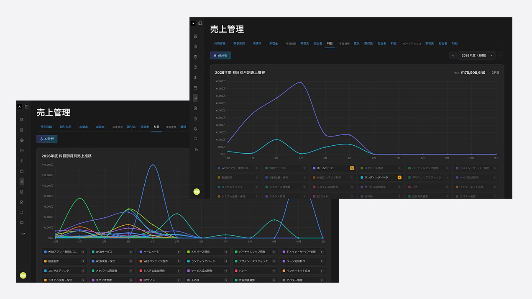Open bell notifications icon in upper-right window sidebar
Screen dimensions: 532x299
tap(195, 129)
